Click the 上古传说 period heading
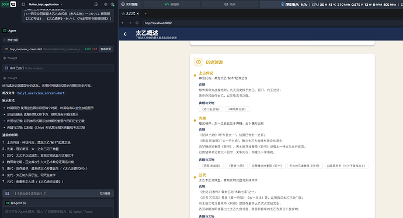 point(206,73)
